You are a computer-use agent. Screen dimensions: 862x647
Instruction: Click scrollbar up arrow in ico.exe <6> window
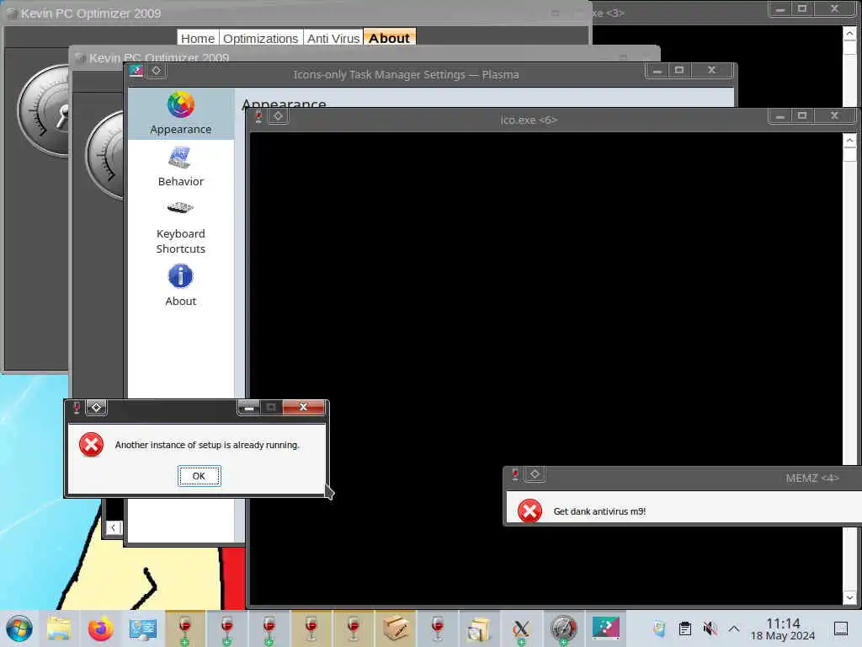(849, 141)
